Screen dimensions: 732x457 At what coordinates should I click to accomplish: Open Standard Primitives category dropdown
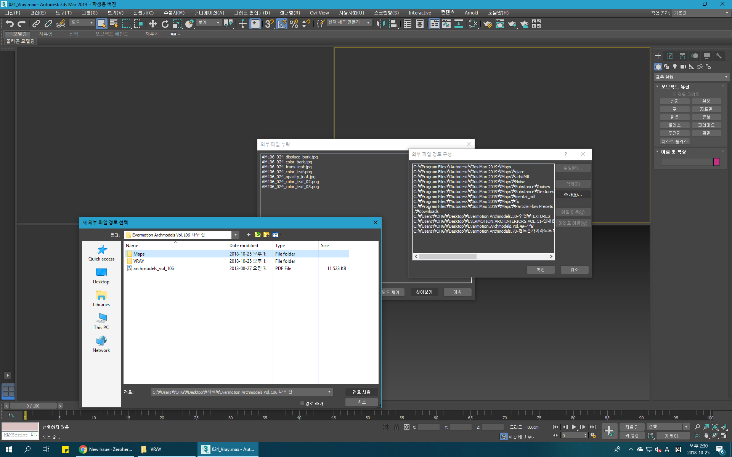pyautogui.click(x=692, y=77)
